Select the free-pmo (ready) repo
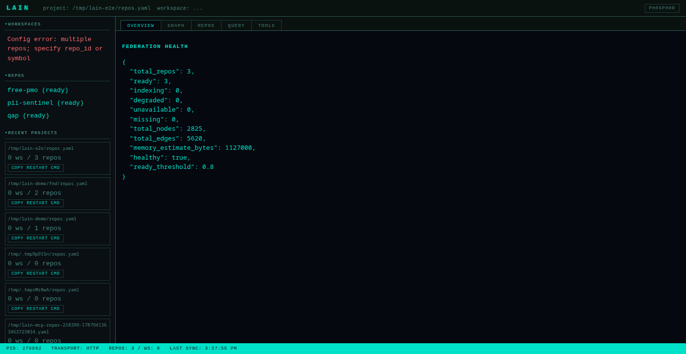 38,90
